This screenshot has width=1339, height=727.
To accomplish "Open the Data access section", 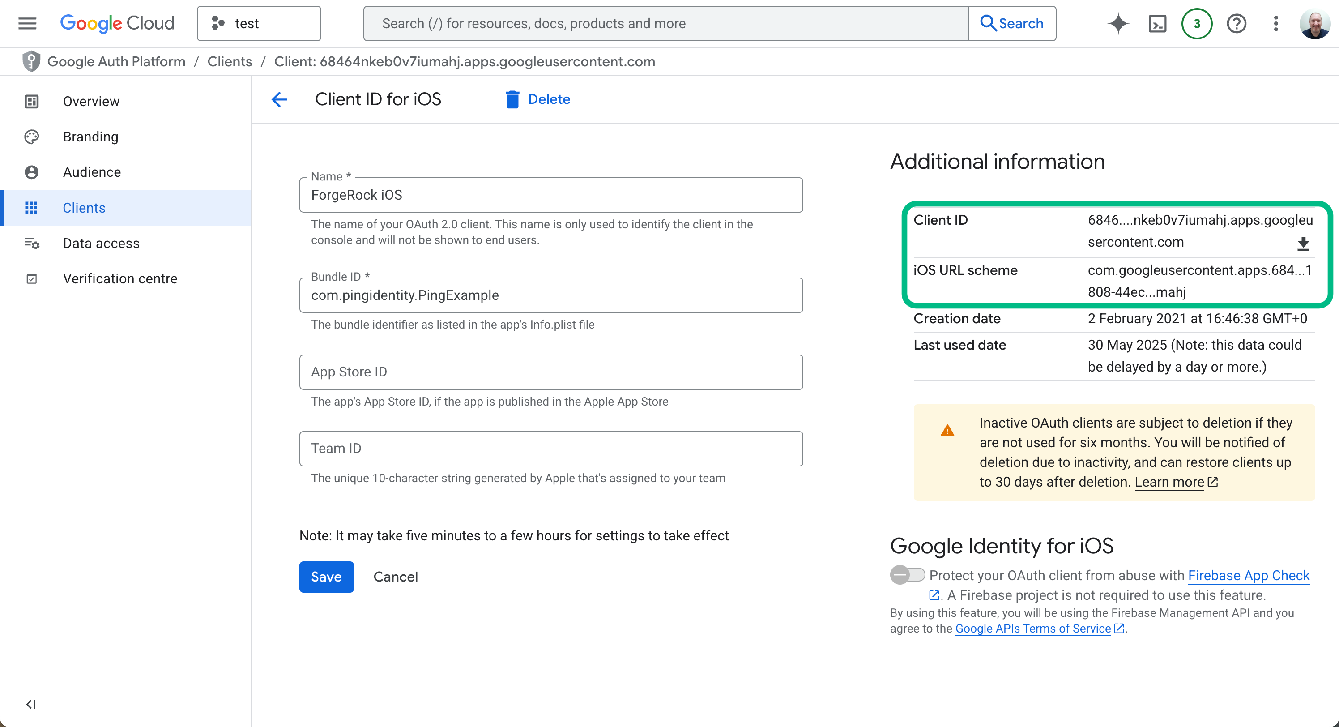I will click(101, 243).
